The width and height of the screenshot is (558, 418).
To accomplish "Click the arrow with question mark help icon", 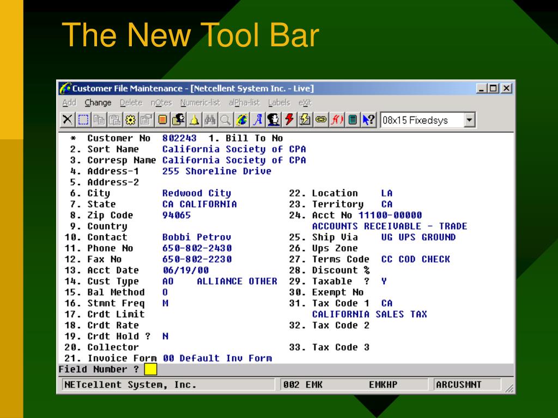I will coord(368,120).
